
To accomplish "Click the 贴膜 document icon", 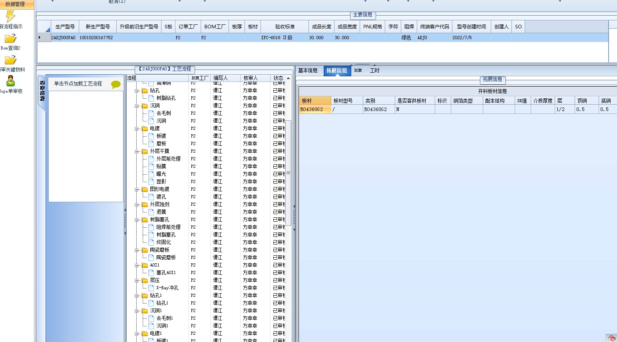I will point(151,167).
